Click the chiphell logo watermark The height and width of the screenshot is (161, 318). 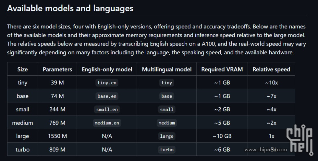pyautogui.click(x=300, y=140)
